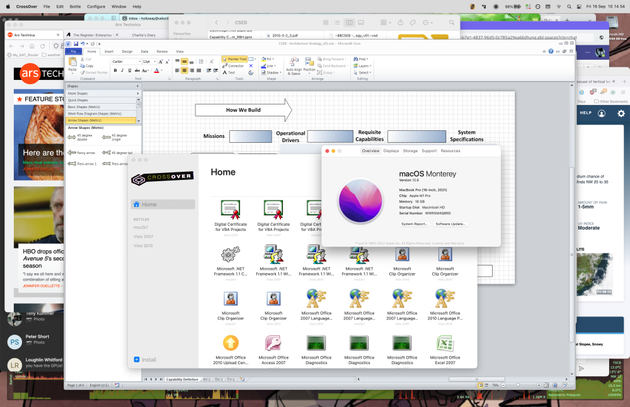630x407 pixels.
Task: Open Microsoft .NET Framework 1.1 C... in CrossOver
Action: tap(231, 262)
